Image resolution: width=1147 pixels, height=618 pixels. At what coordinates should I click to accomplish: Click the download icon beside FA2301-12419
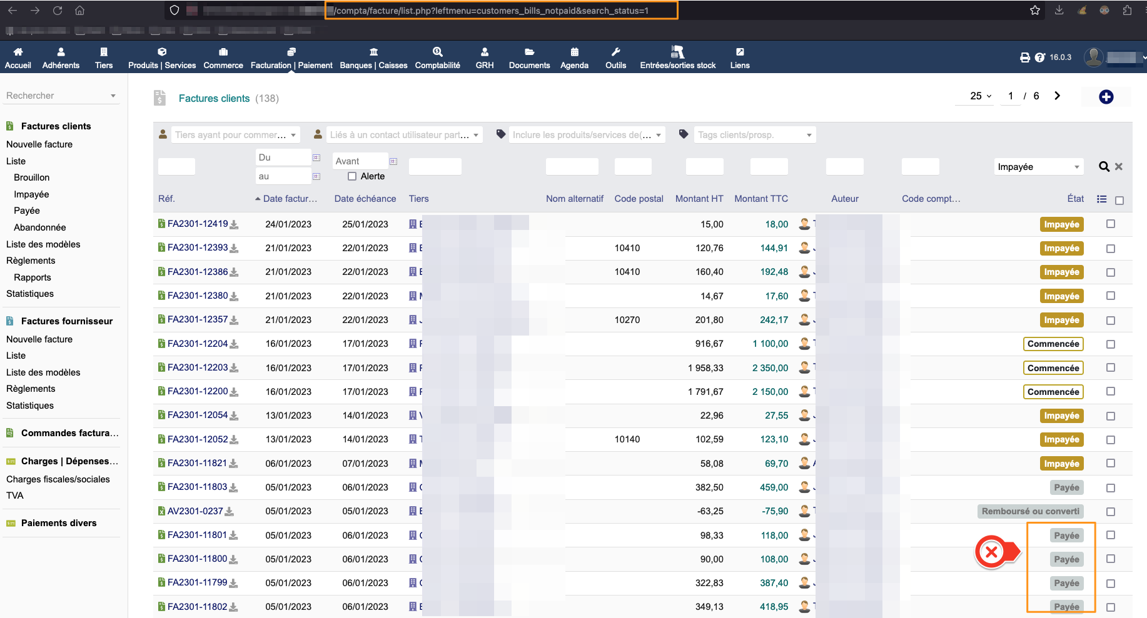click(235, 224)
